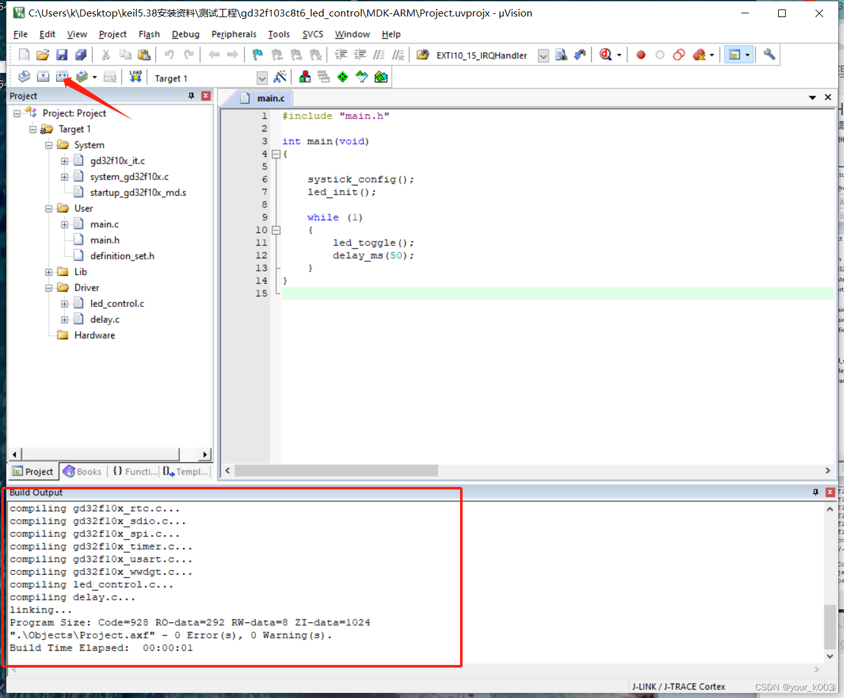The image size is (844, 698).
Task: Click the Save All icon
Action: [x=80, y=55]
